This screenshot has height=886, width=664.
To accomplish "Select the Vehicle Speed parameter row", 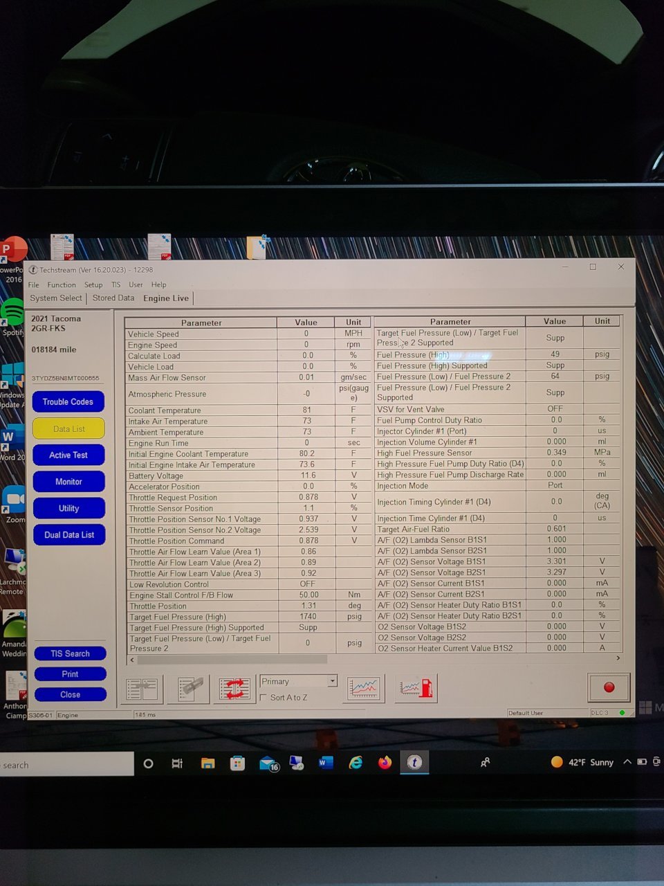I will (248, 334).
